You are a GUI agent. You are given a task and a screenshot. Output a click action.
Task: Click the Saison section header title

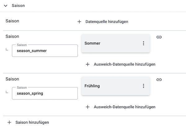coord(18,6)
